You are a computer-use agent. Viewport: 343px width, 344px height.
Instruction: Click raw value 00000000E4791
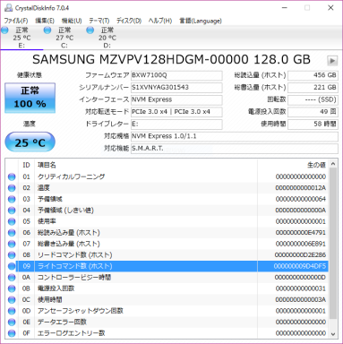(301, 233)
